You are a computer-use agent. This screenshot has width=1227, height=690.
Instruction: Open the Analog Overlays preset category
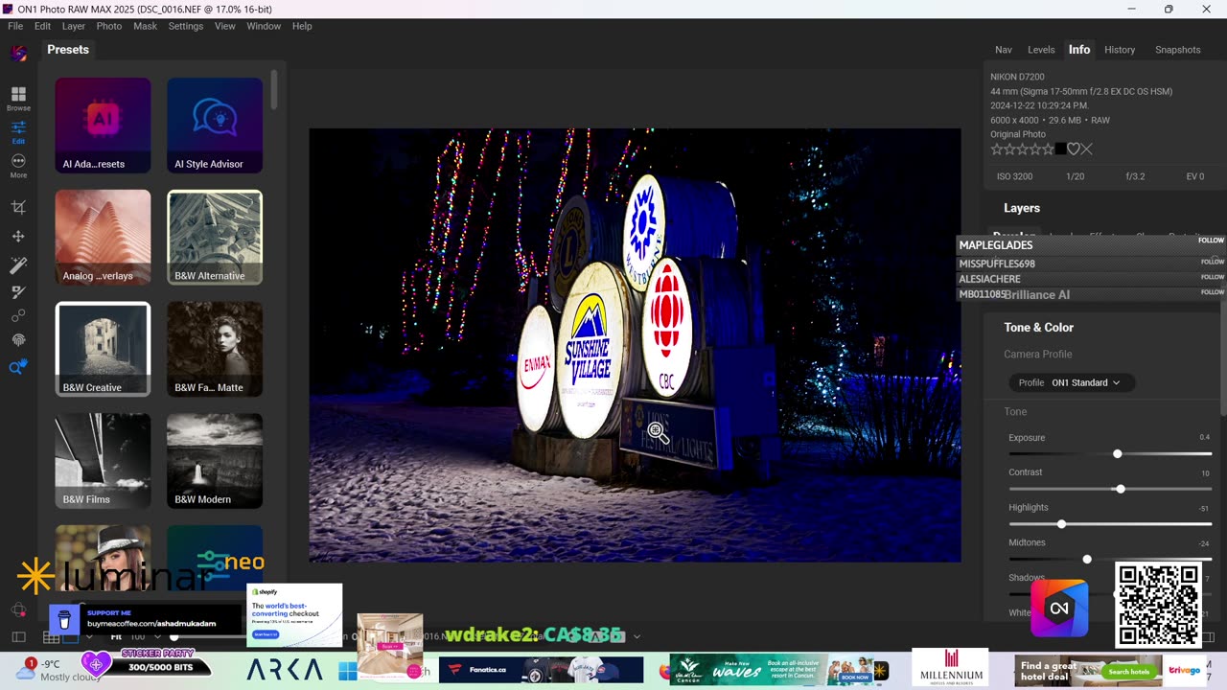click(103, 237)
